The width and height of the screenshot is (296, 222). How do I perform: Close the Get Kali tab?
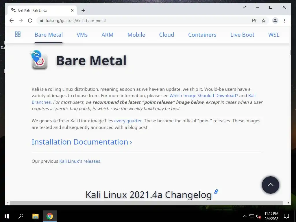72,10
